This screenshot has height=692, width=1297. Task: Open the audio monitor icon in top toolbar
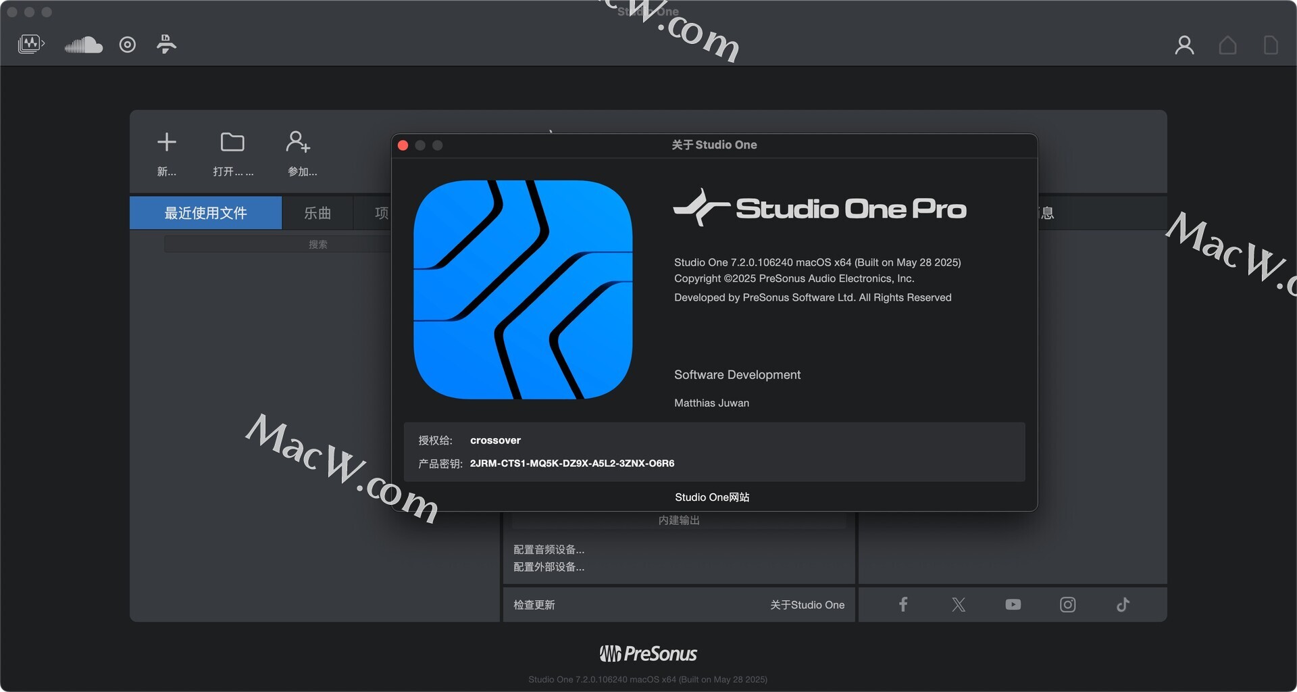[31, 45]
